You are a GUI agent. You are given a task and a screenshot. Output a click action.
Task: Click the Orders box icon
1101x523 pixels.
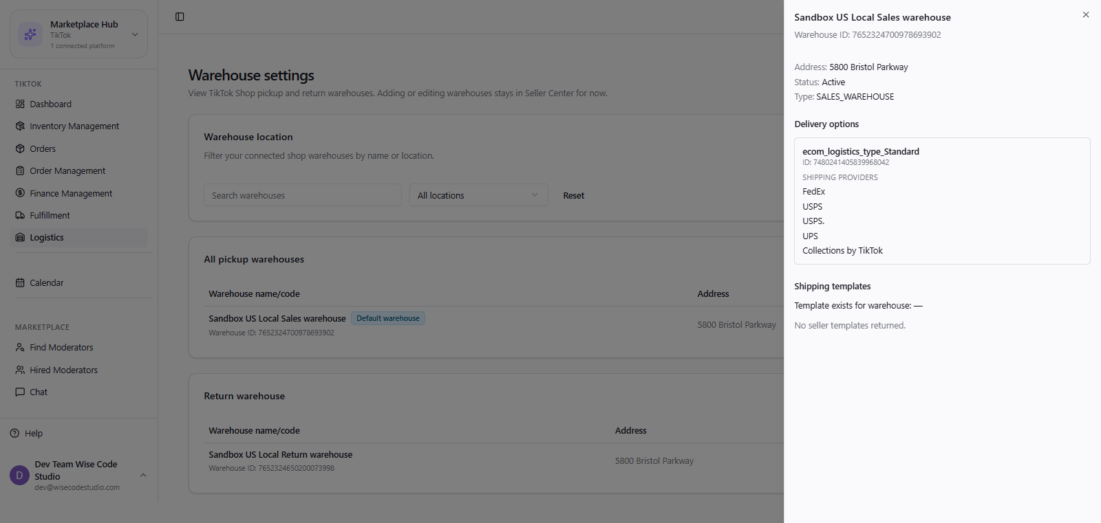pos(20,149)
